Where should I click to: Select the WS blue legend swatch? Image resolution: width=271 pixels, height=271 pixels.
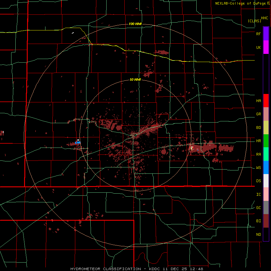pyautogui.click(x=266, y=167)
